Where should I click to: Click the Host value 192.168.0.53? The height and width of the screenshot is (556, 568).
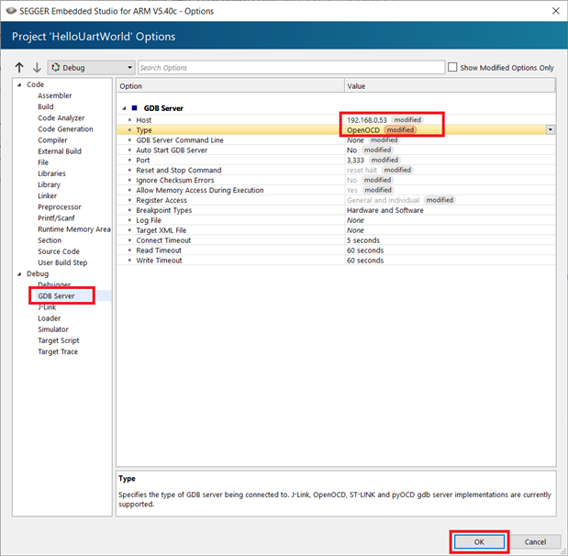click(x=367, y=120)
